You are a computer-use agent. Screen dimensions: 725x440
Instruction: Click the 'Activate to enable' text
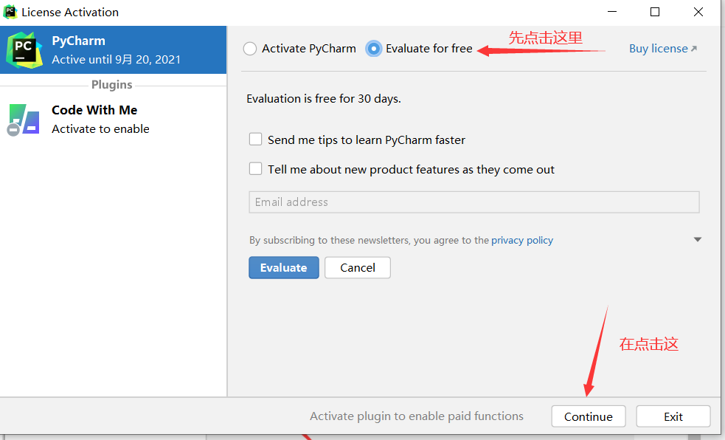(100, 128)
